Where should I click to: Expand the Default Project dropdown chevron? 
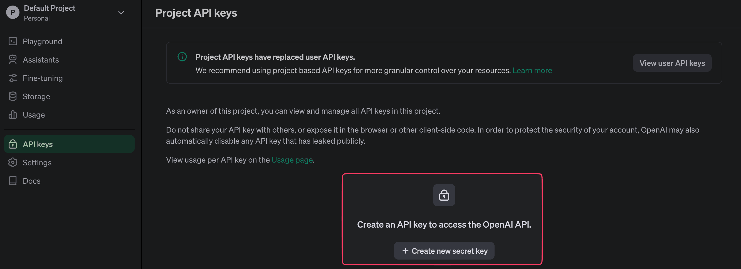pos(121,13)
